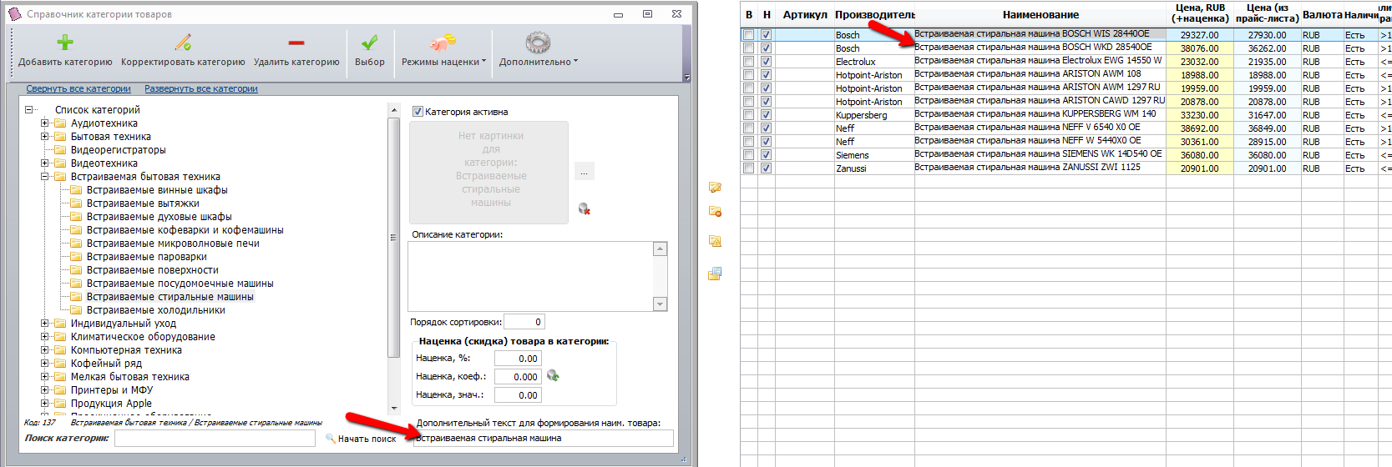Expand the Бытовая техника category

click(x=44, y=136)
